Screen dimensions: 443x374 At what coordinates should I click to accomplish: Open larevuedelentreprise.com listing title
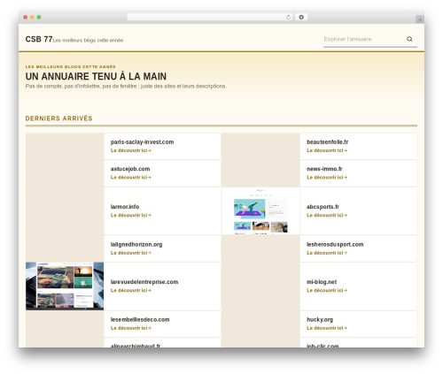(x=144, y=282)
